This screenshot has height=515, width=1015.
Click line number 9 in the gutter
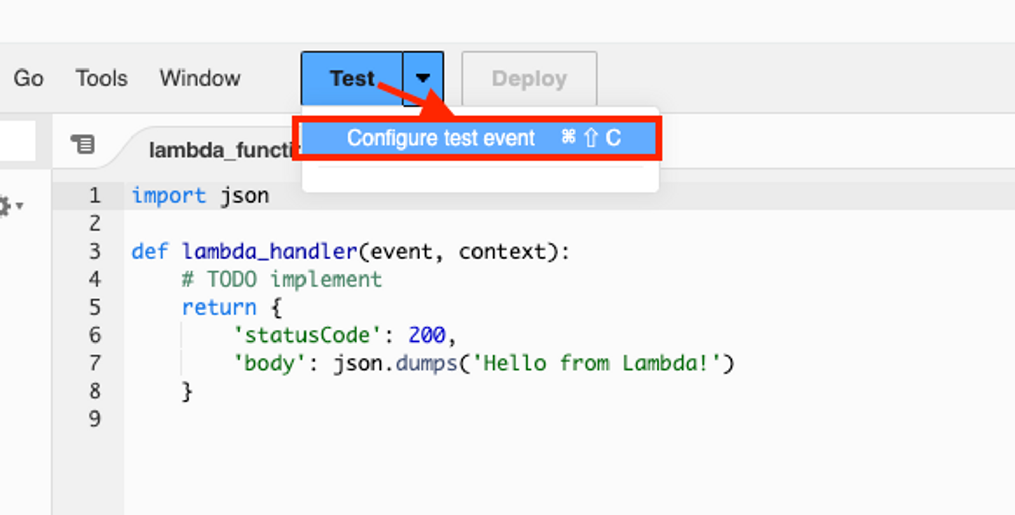95,419
